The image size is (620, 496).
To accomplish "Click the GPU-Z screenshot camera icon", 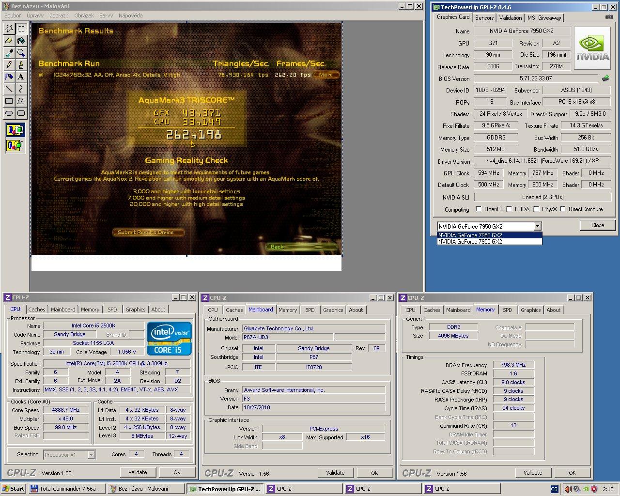I will [x=609, y=17].
